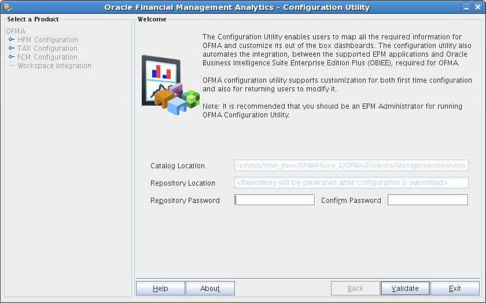This screenshot has width=486, height=303.
Task: Click the application icon in the title bar
Action: pos(8,7)
